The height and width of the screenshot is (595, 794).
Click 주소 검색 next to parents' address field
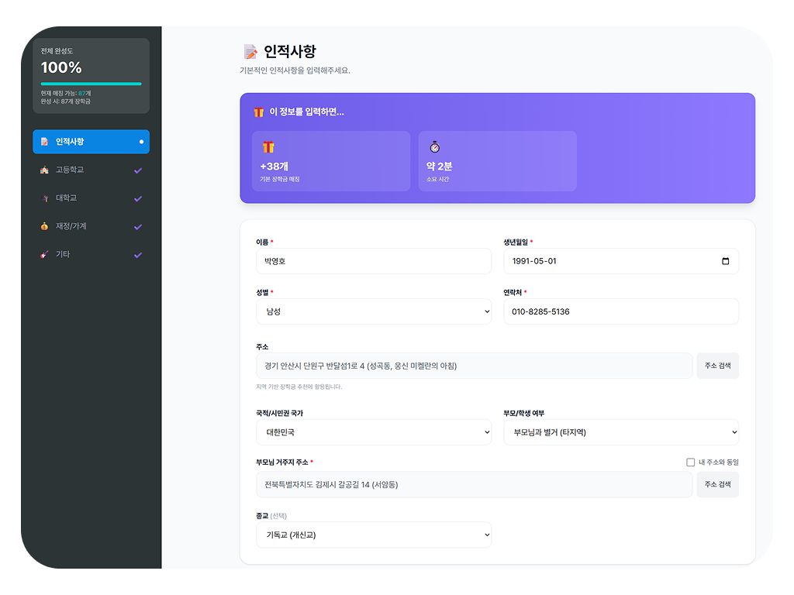click(x=717, y=484)
